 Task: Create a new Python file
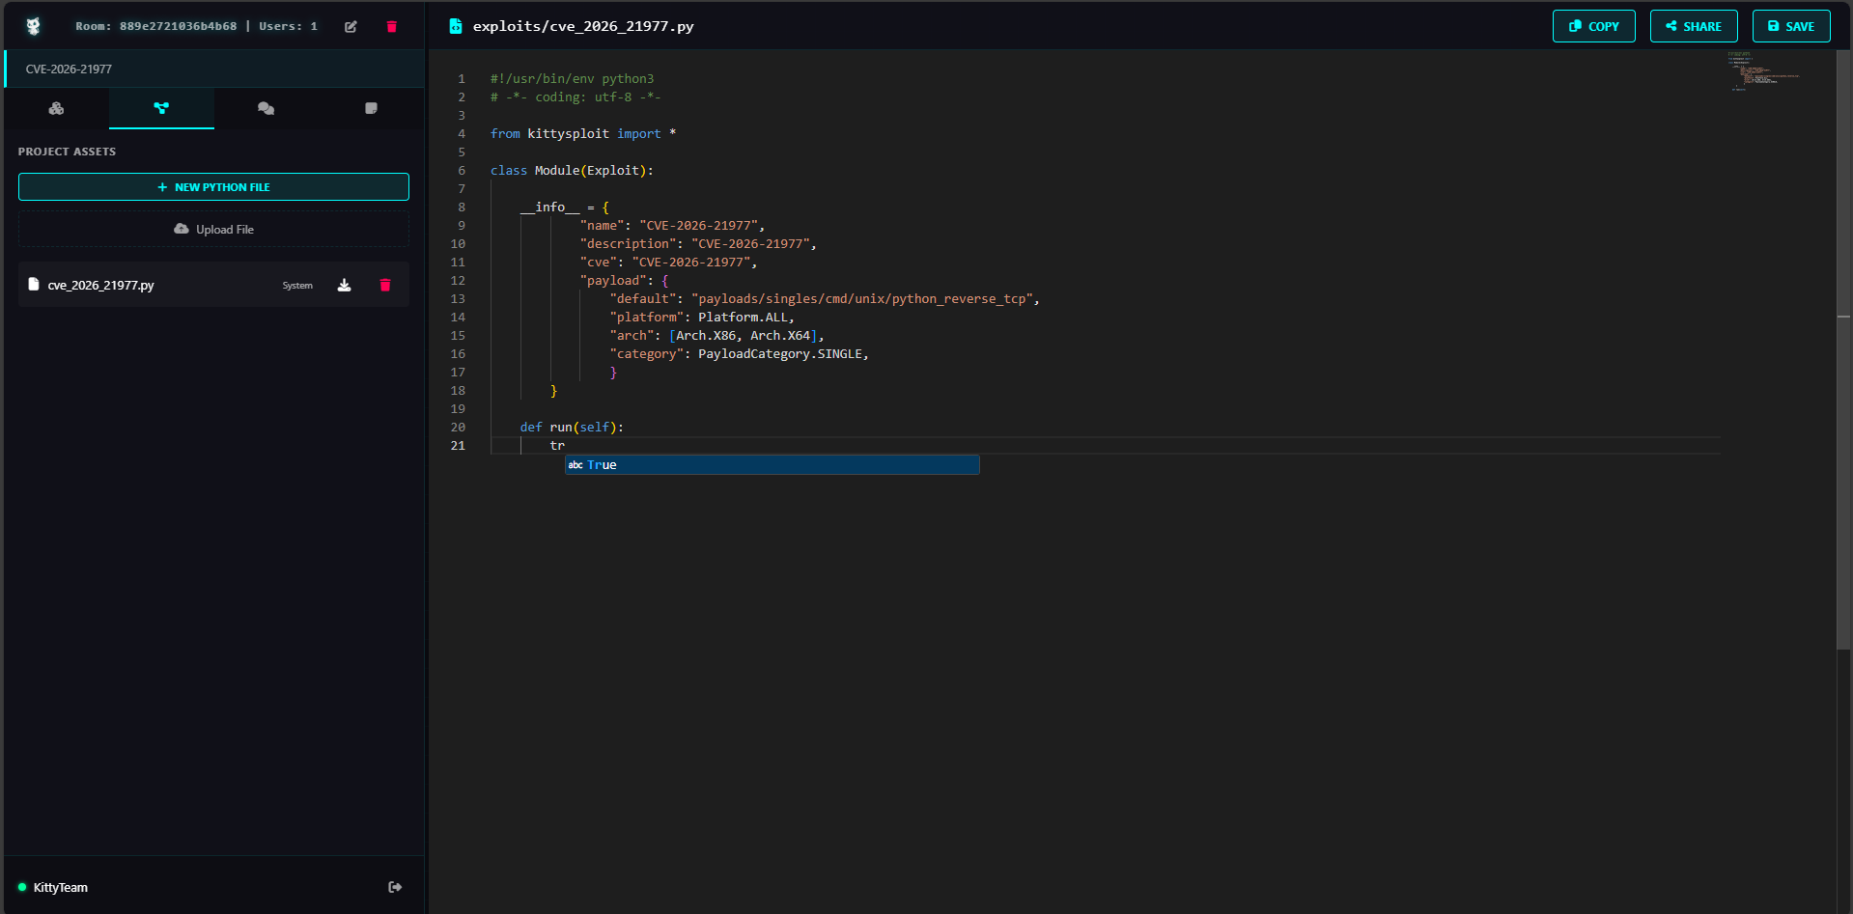[213, 187]
